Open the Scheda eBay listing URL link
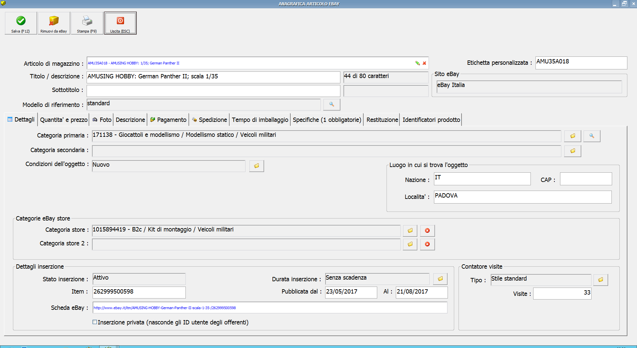The image size is (637, 348). click(165, 308)
